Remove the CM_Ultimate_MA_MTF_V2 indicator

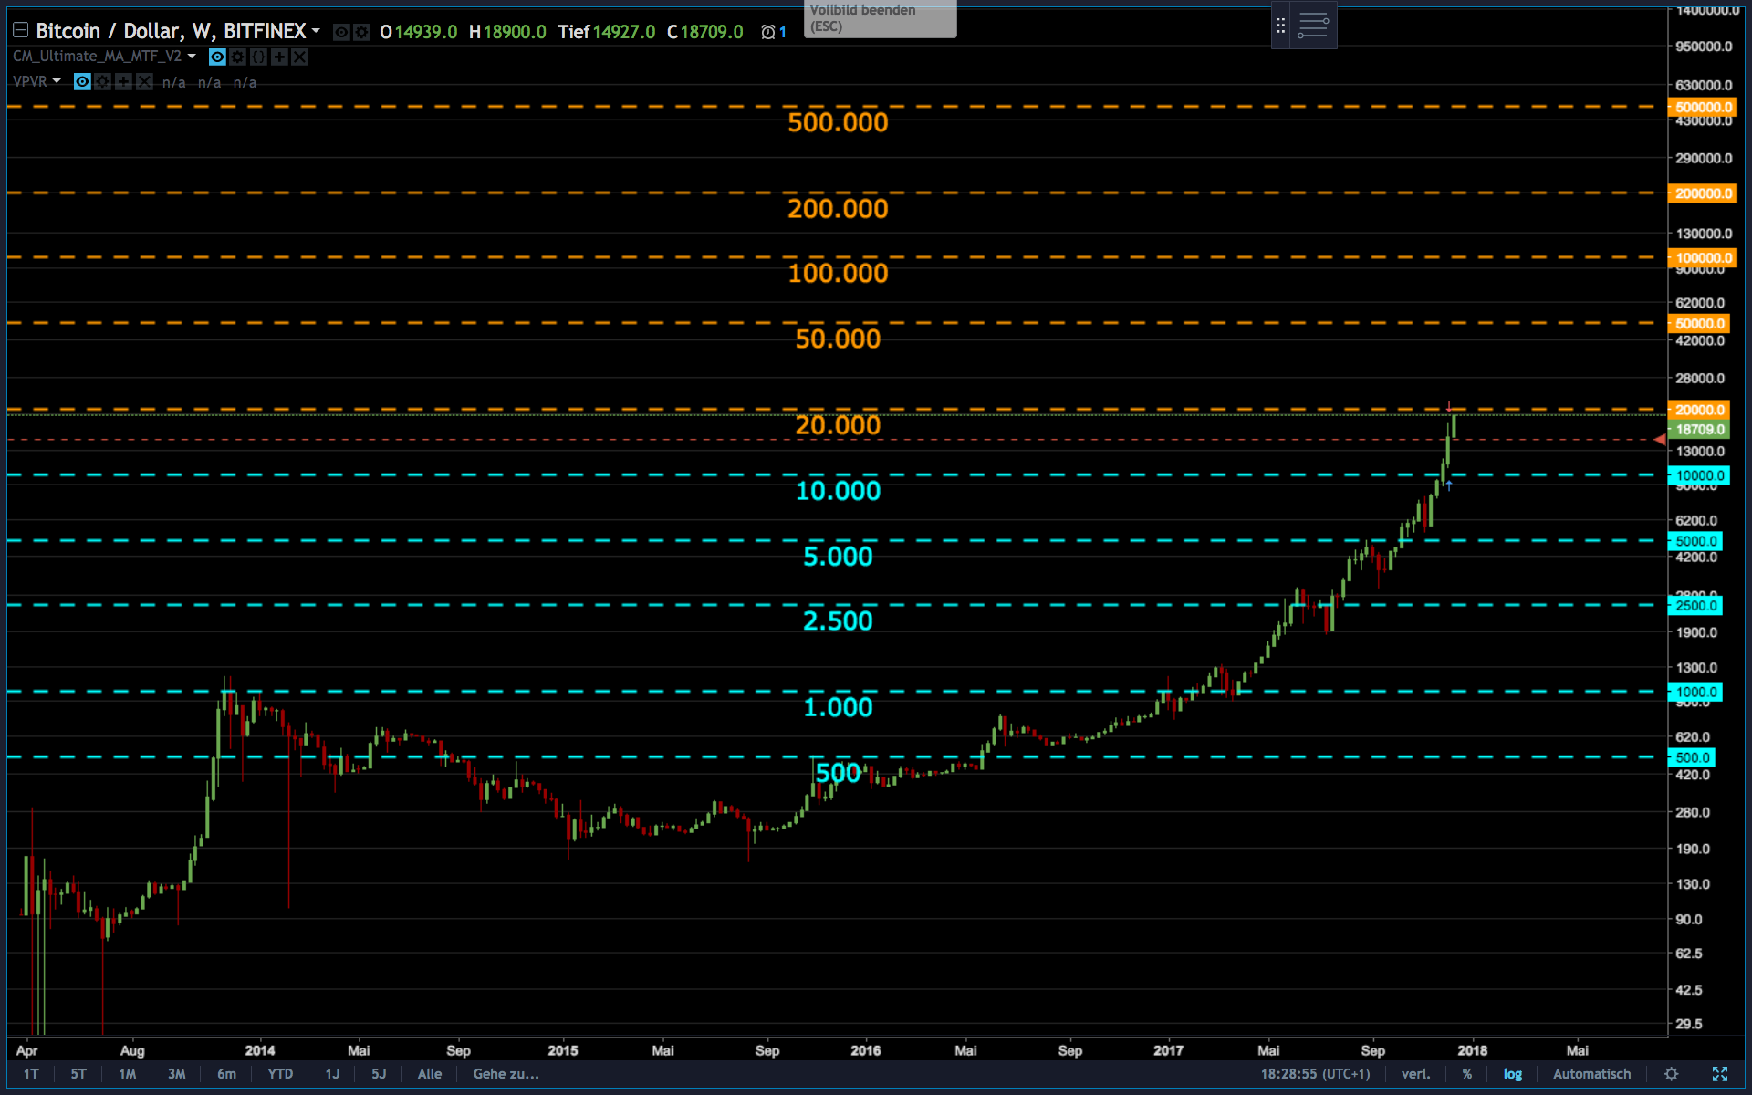tap(299, 57)
